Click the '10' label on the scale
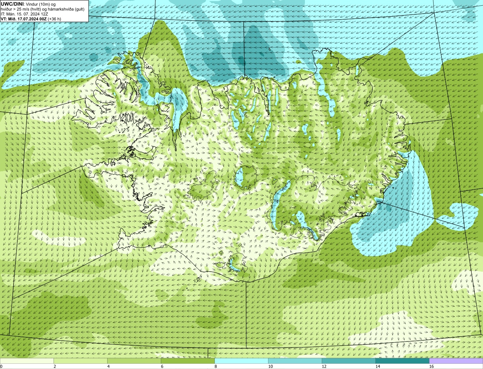483x369 pixels. [x=271, y=366]
